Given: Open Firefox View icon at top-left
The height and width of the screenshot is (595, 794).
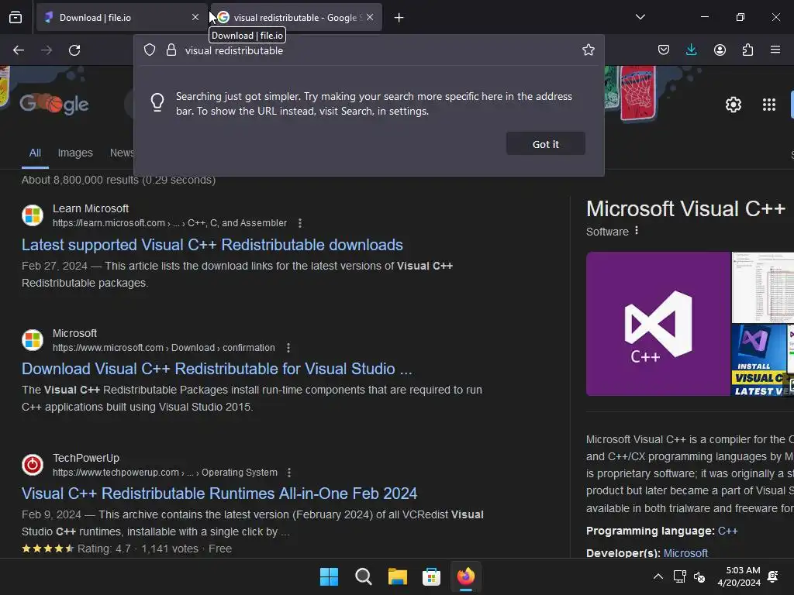Looking at the screenshot, I should (16, 18).
